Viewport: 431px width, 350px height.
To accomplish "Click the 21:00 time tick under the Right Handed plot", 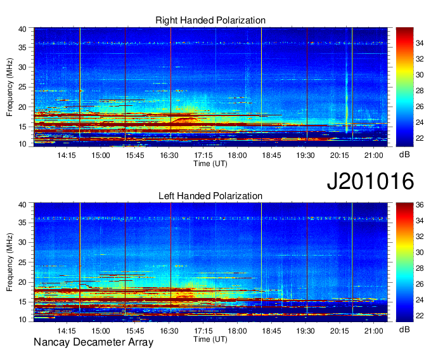I will [x=373, y=155].
